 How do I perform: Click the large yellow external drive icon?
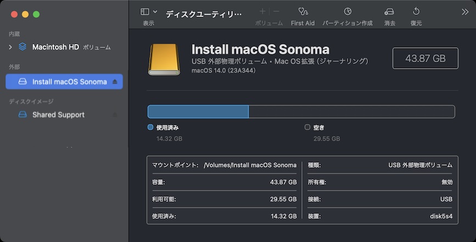pos(164,59)
